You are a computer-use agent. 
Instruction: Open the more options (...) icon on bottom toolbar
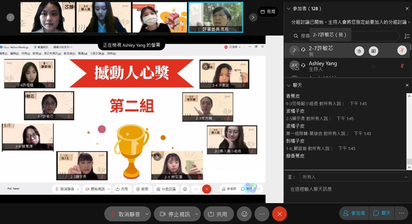(262, 213)
